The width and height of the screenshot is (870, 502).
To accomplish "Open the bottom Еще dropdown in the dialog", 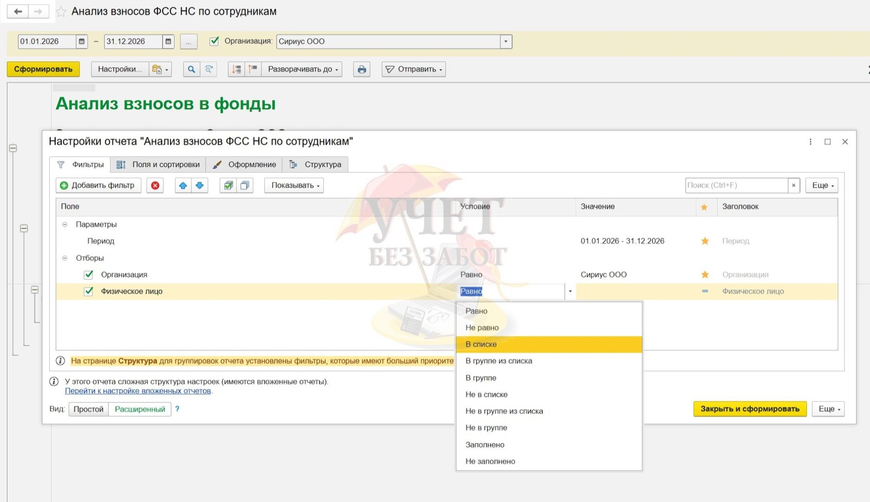I will [828, 409].
